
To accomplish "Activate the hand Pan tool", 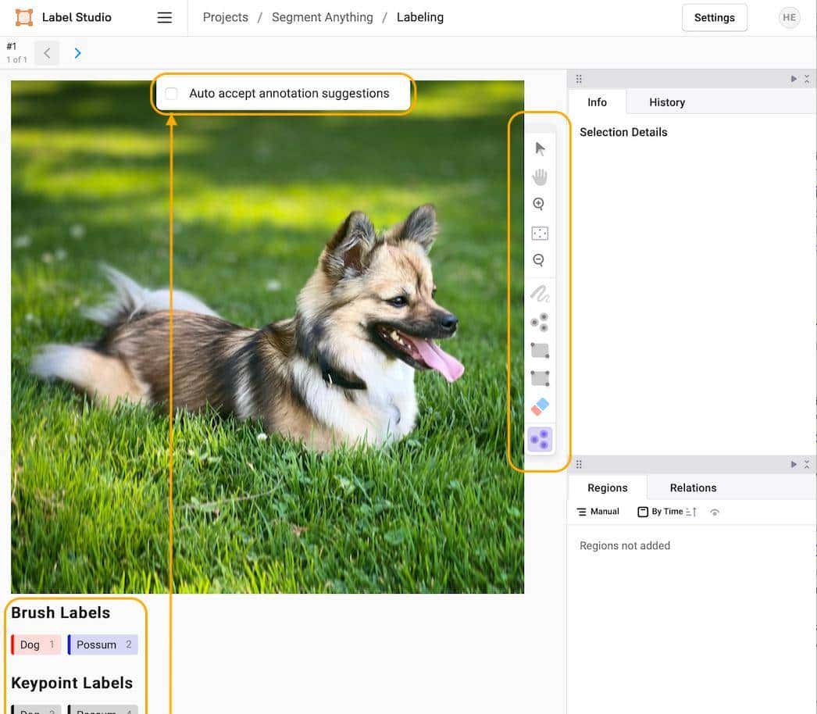I will click(x=540, y=177).
